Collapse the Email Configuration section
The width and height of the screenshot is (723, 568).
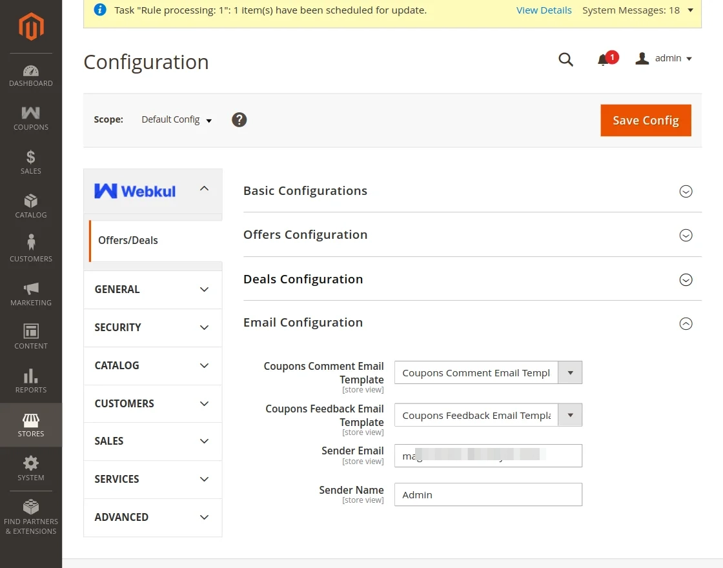coord(686,323)
